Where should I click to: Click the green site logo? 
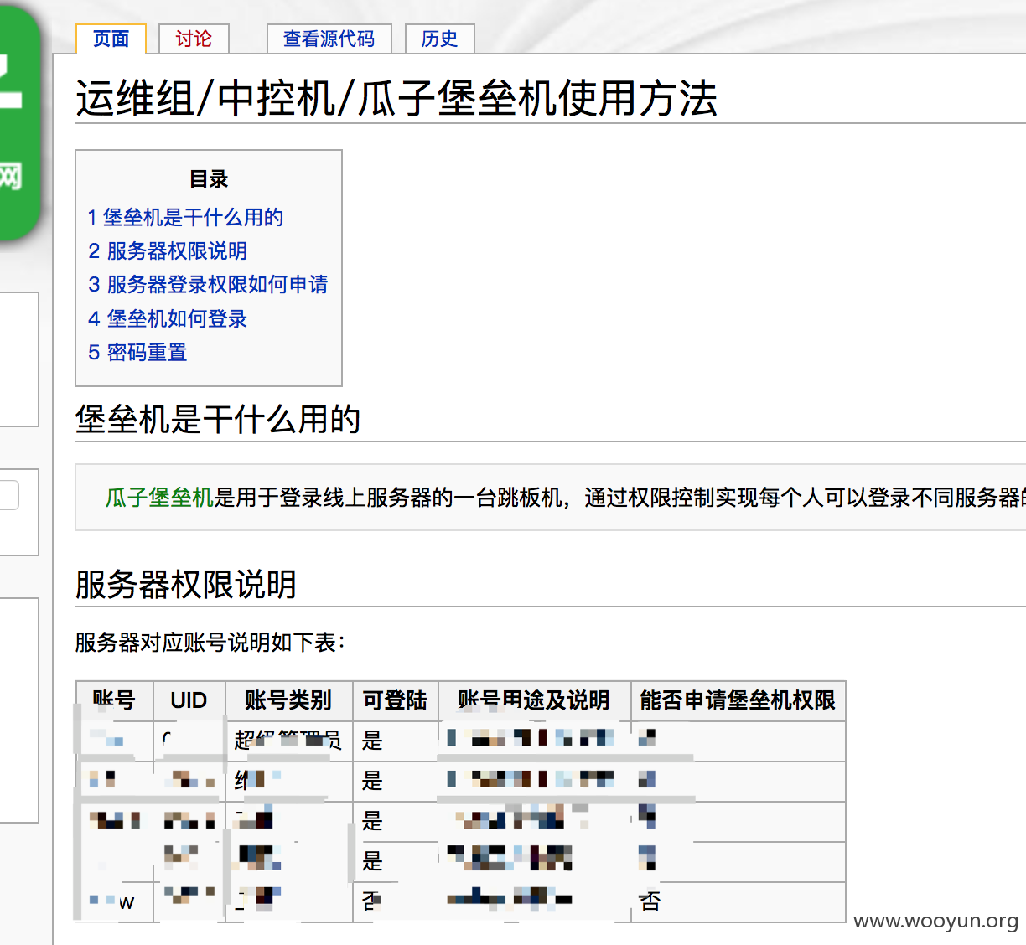pos(18,121)
